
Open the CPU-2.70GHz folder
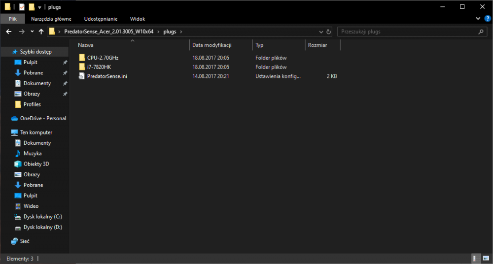pos(103,58)
